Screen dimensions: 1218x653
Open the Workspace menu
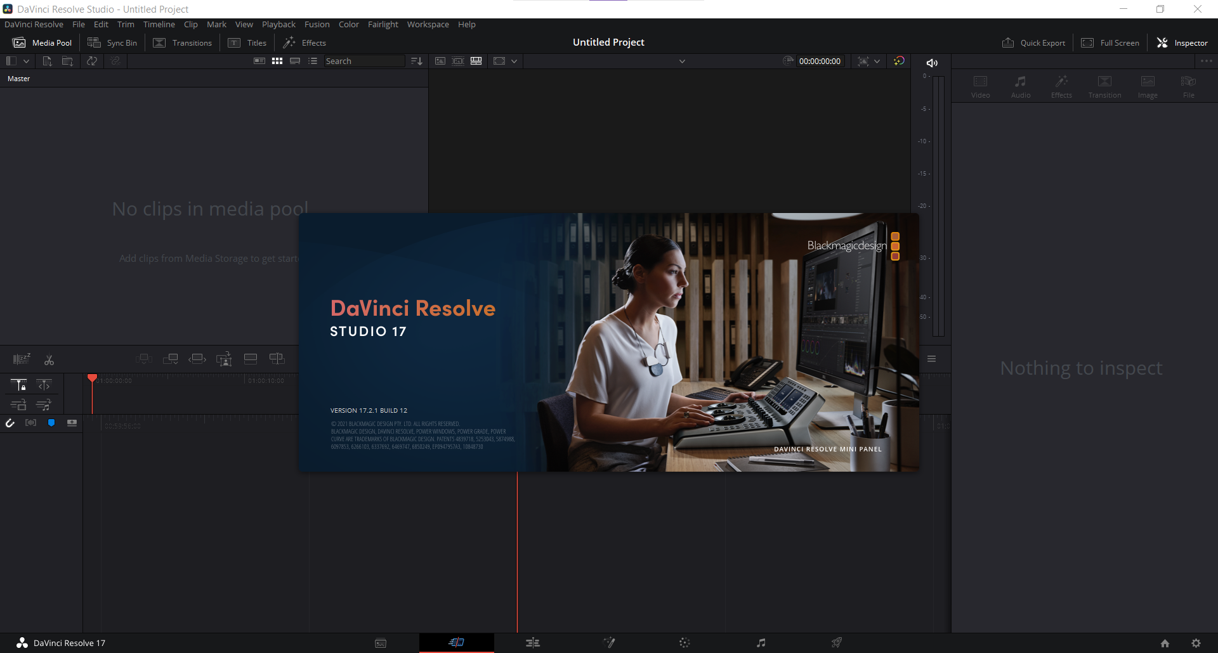coord(428,24)
